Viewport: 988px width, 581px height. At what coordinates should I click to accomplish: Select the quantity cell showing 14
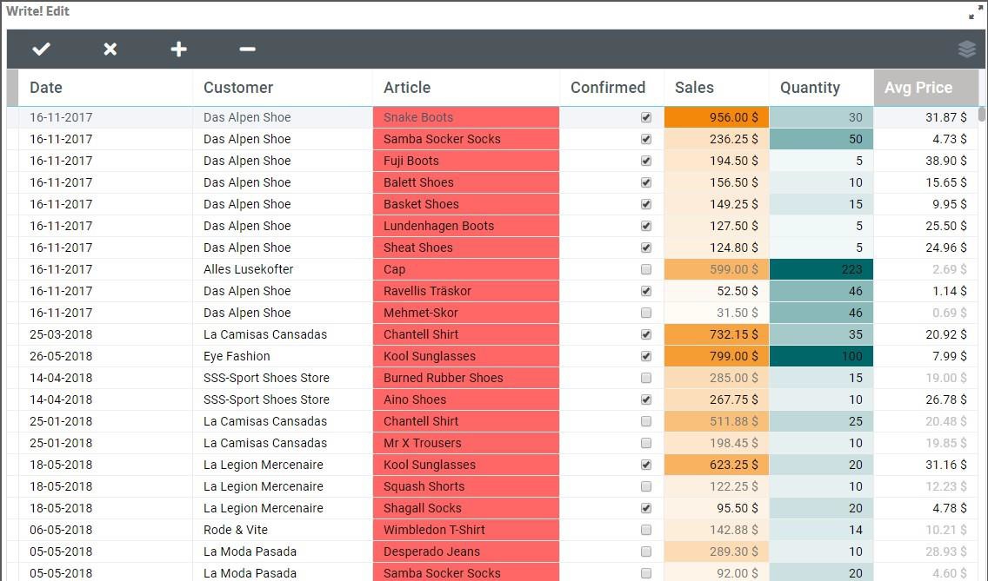click(822, 530)
